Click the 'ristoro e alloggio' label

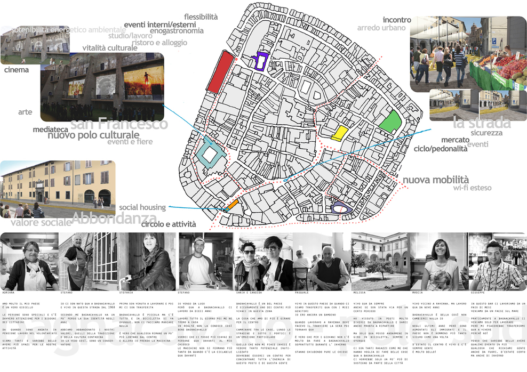[159, 43]
